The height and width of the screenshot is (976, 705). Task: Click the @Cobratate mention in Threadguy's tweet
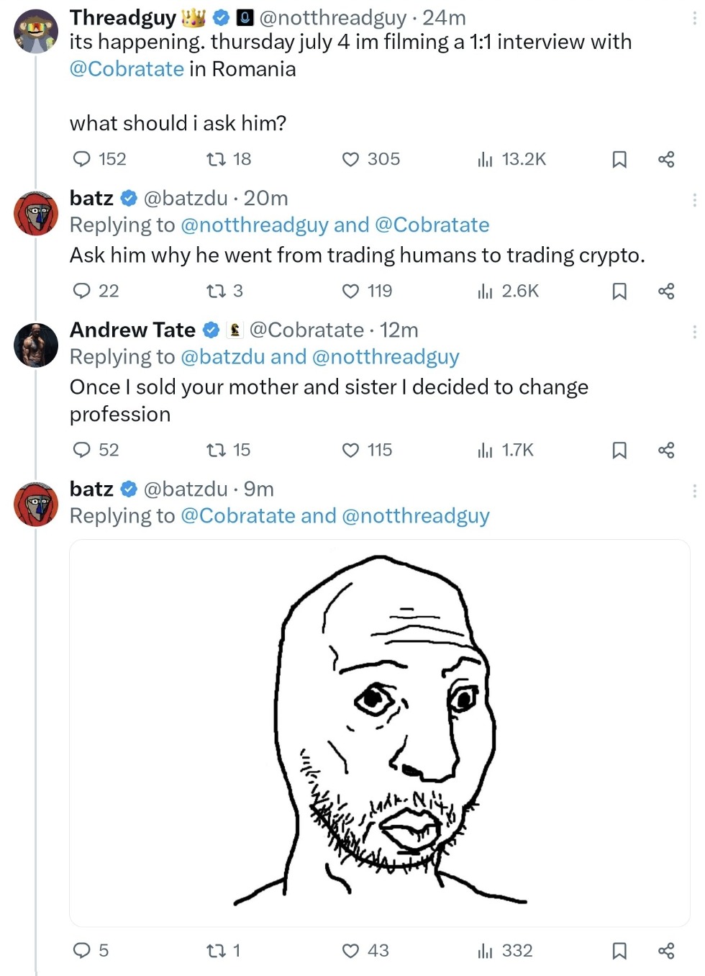pyautogui.click(x=127, y=69)
